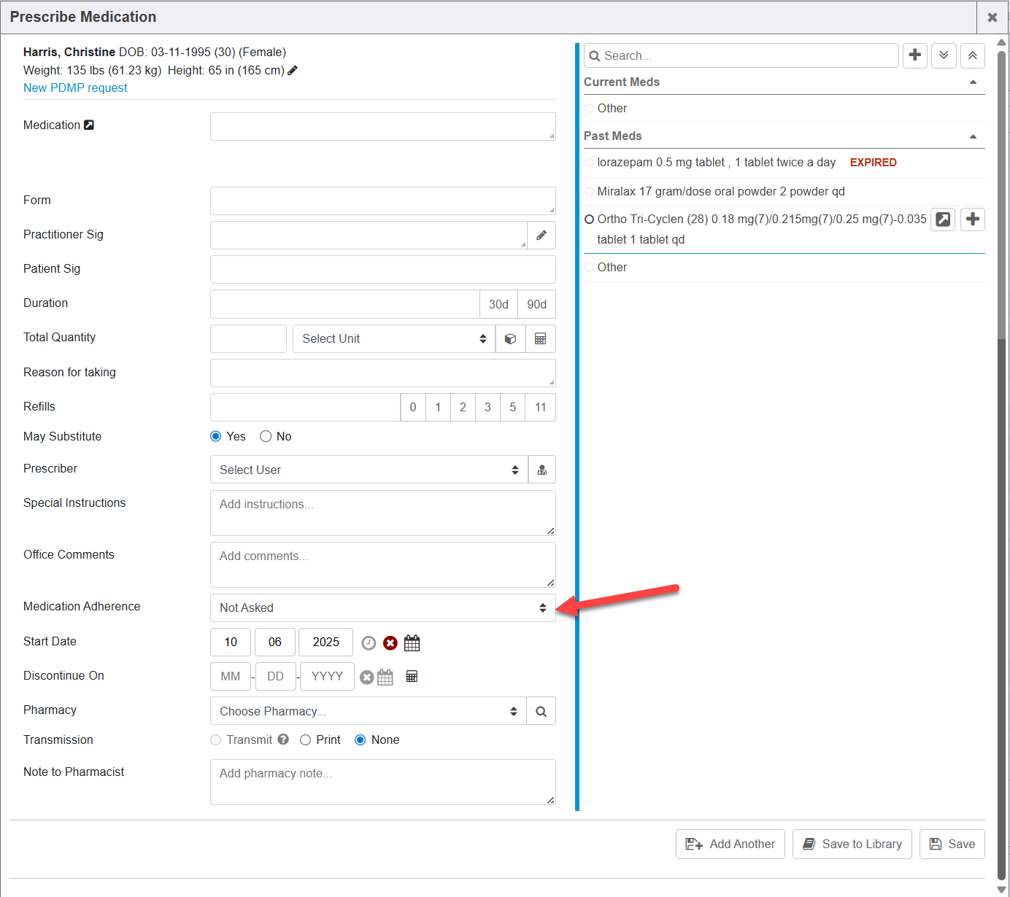The width and height of the screenshot is (1010, 897).
Task: Open the New PDMP request link
Action: tap(75, 88)
